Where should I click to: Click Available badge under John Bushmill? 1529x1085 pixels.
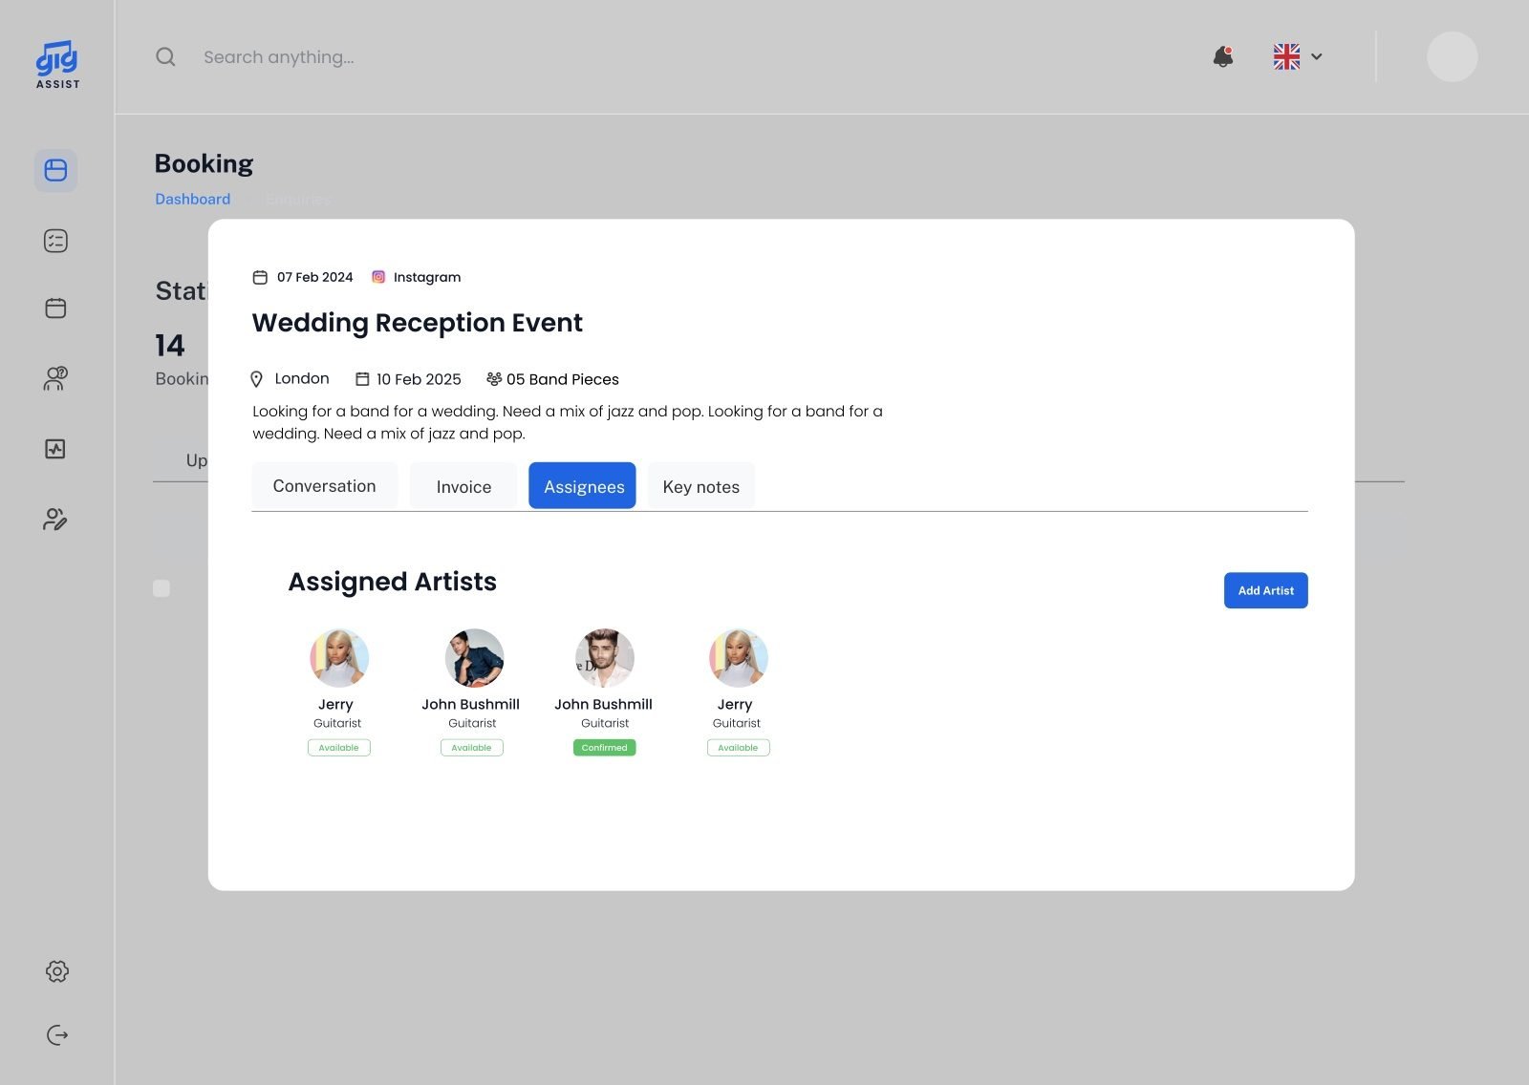pyautogui.click(x=471, y=748)
